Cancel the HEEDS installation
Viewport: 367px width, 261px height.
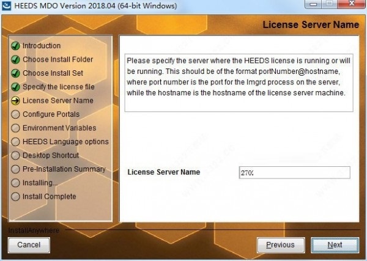pyautogui.click(x=29, y=245)
